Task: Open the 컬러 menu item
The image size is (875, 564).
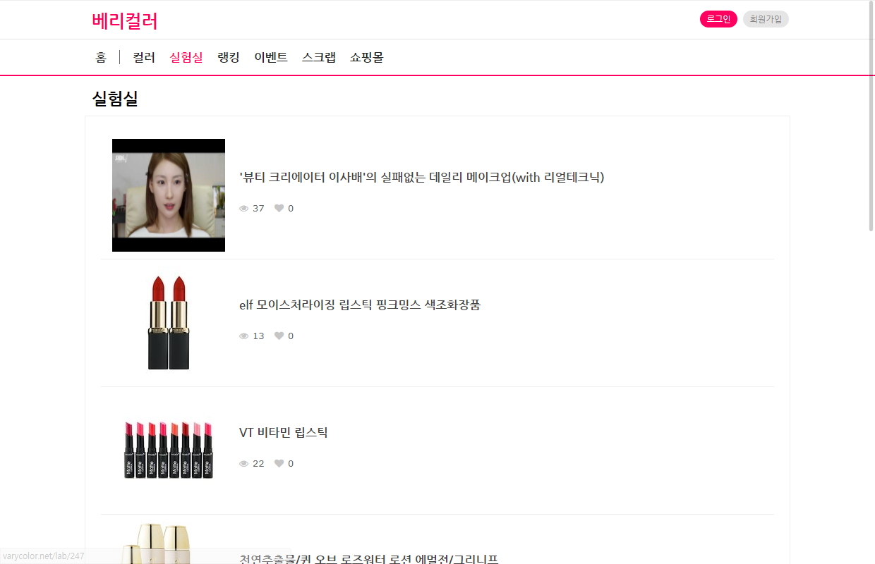Action: coord(144,58)
